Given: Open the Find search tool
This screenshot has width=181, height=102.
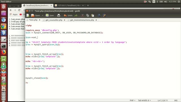Looking at the screenshot, I should coord(99,15).
